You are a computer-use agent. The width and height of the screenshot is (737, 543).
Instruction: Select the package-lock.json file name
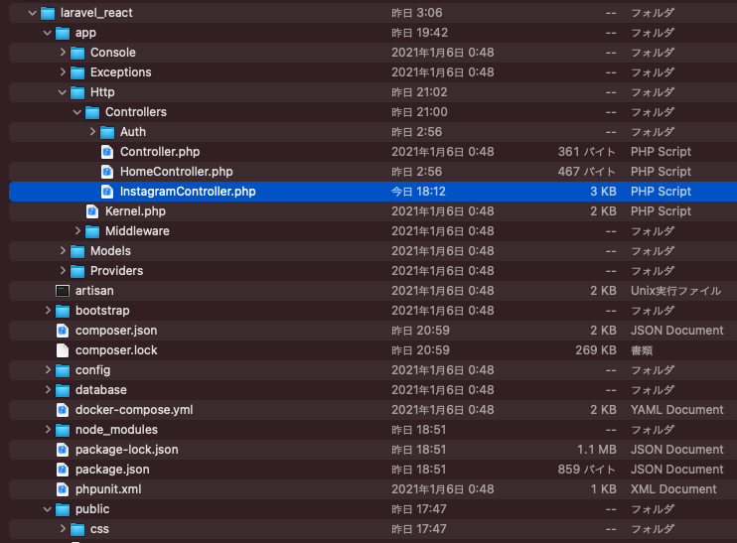point(127,450)
